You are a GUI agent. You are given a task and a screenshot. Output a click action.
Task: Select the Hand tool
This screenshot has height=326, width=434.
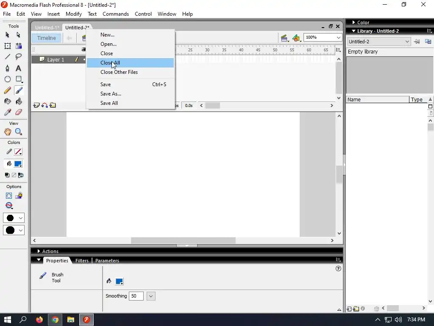[x=8, y=132]
